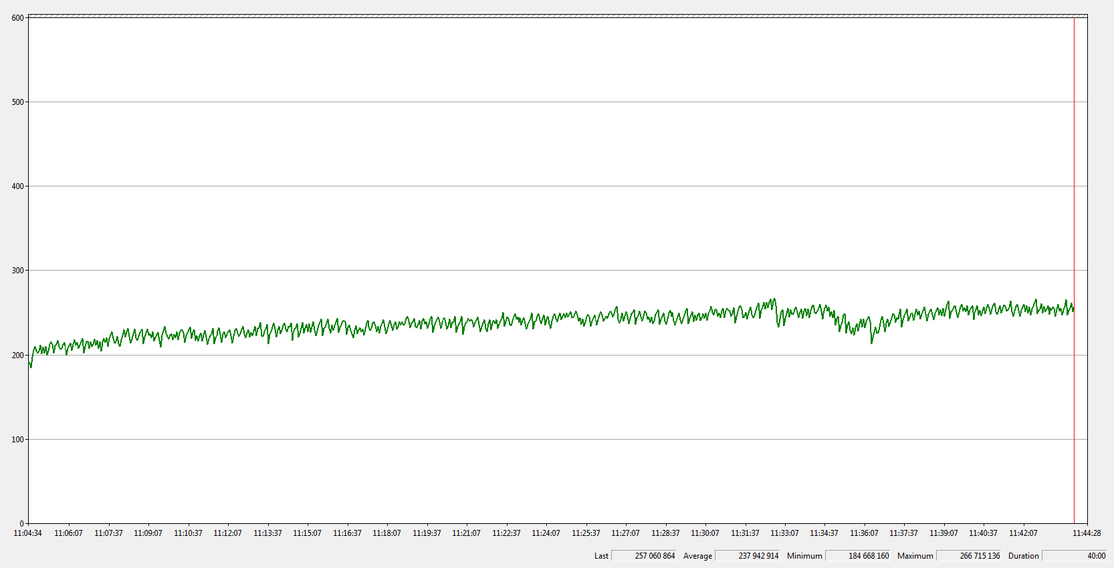Screen dimensions: 1114x568
Task: Click the 11:16:37 time axis label
Action: tap(347, 533)
